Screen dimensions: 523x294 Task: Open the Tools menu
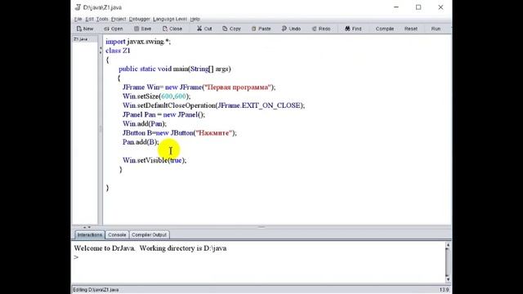coord(102,19)
